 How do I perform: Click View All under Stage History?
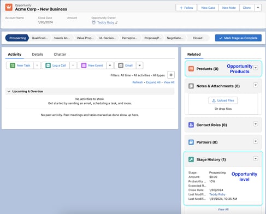[x=223, y=209]
